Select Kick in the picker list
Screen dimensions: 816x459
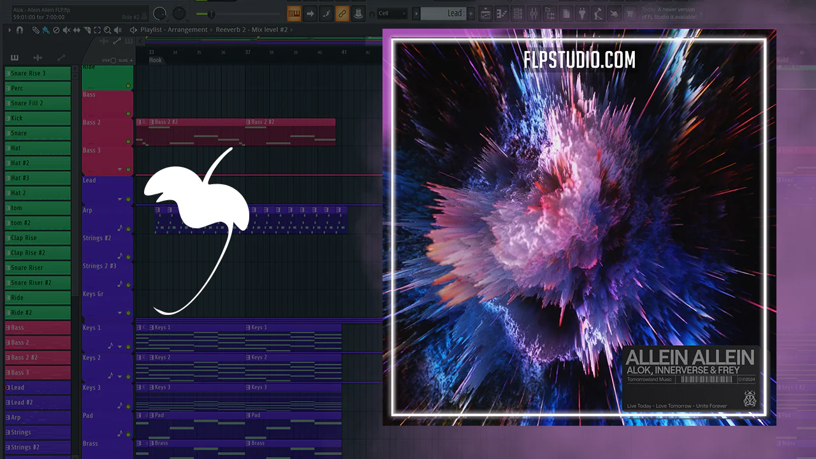click(38, 118)
